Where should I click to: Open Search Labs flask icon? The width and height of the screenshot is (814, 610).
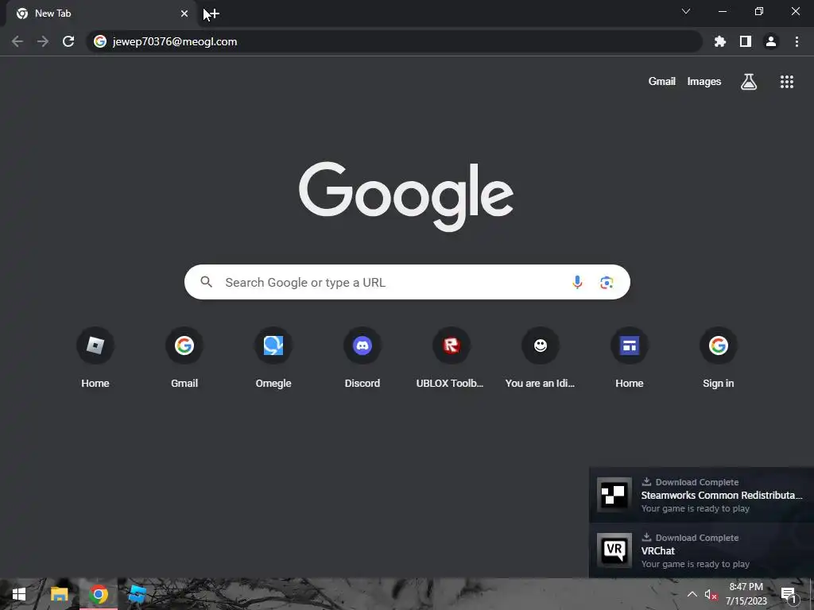(x=749, y=82)
